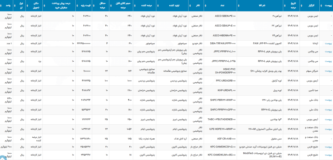Viewport: 333px width, 160px height.
Task: Open پیوست link for ILPE-HDPE7700MWP-00 row
Action: 328,129
